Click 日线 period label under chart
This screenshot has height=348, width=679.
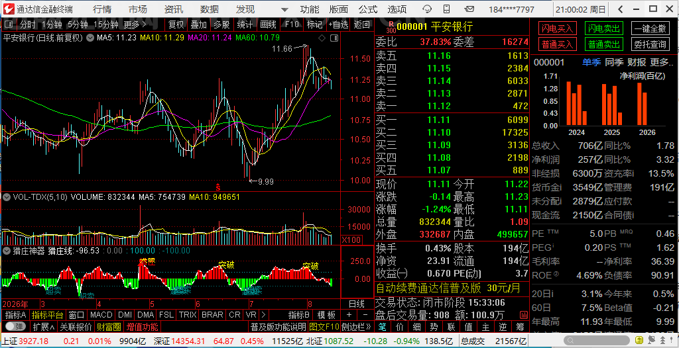coord(357,304)
